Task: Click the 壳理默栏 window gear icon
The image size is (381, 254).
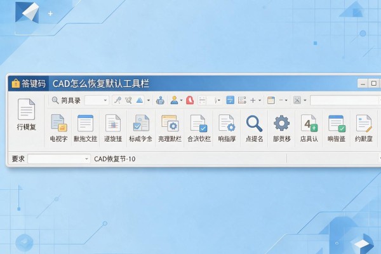Action: (x=170, y=123)
